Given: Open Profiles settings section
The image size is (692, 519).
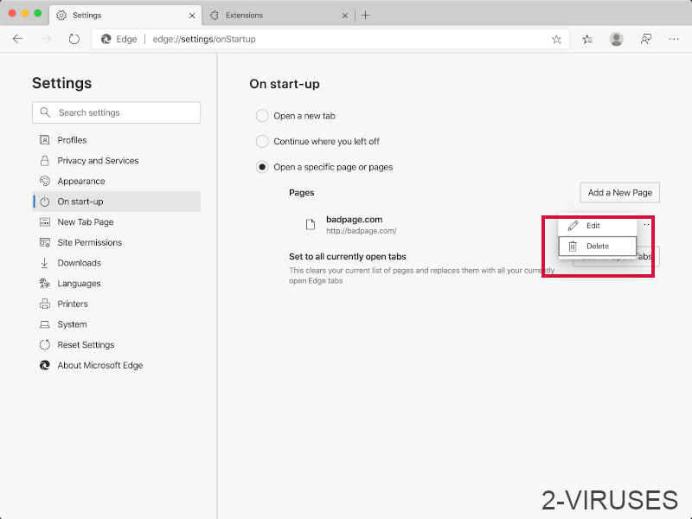Looking at the screenshot, I should pyautogui.click(x=116, y=140).
